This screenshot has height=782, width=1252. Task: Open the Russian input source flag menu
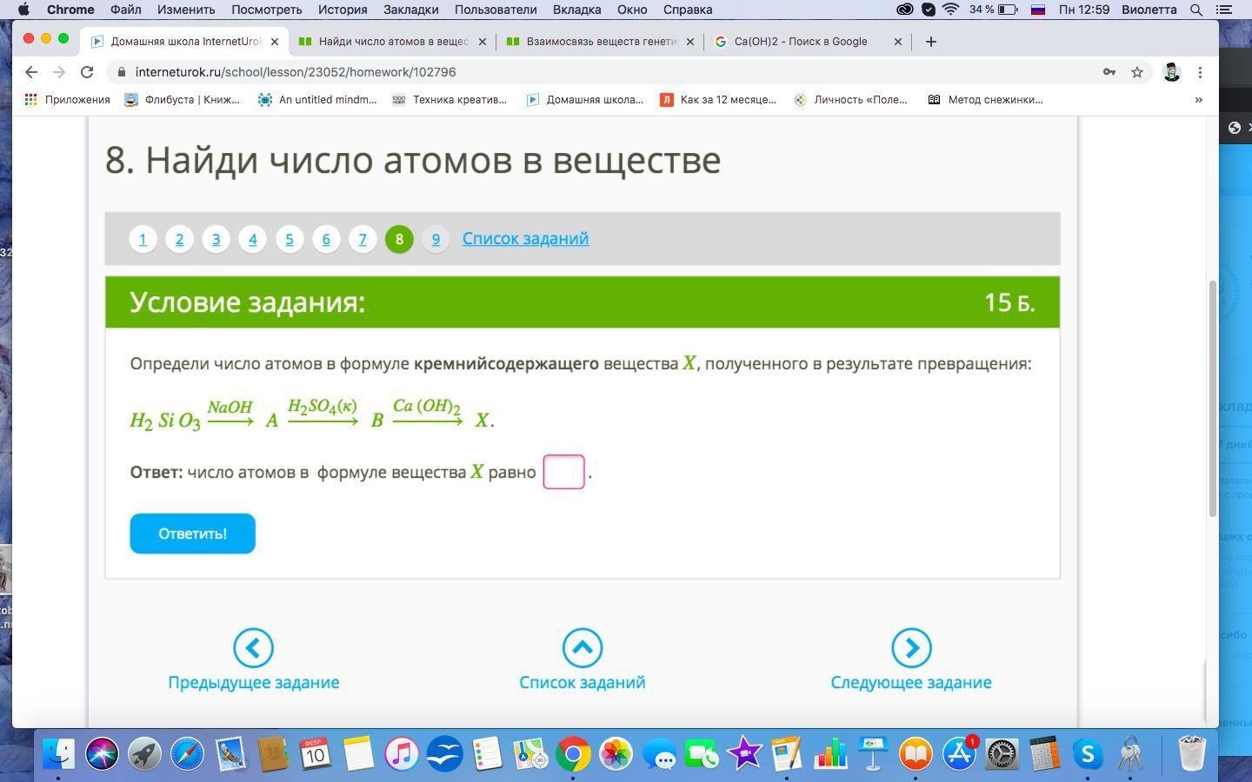tap(1037, 10)
